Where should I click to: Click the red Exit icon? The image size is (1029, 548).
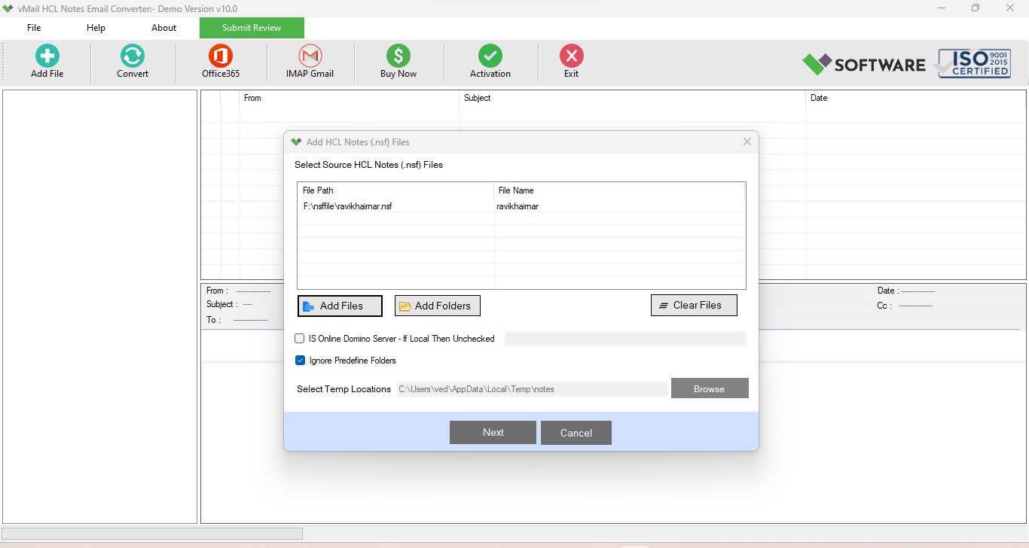point(572,56)
